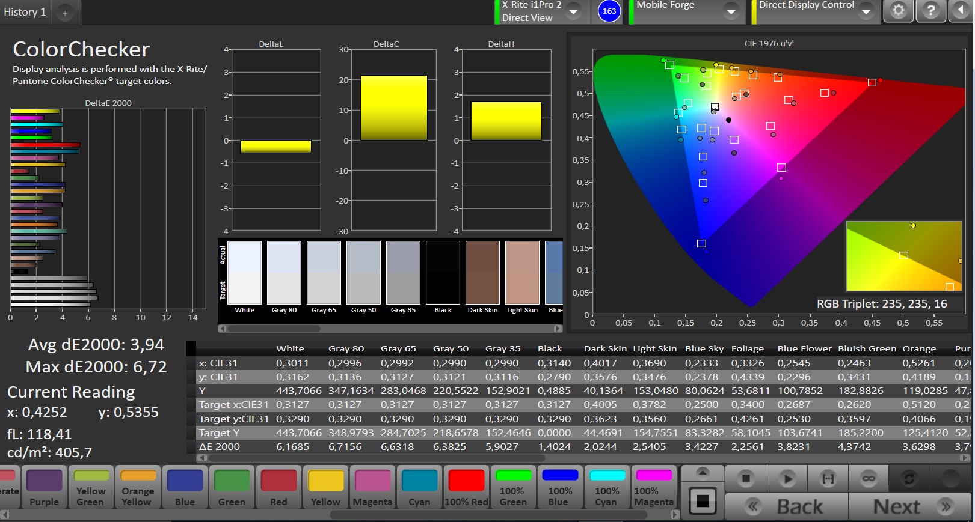This screenshot has height=522, width=975.
Task: Expand the Direct Display Control dropdown
Action: 866,11
